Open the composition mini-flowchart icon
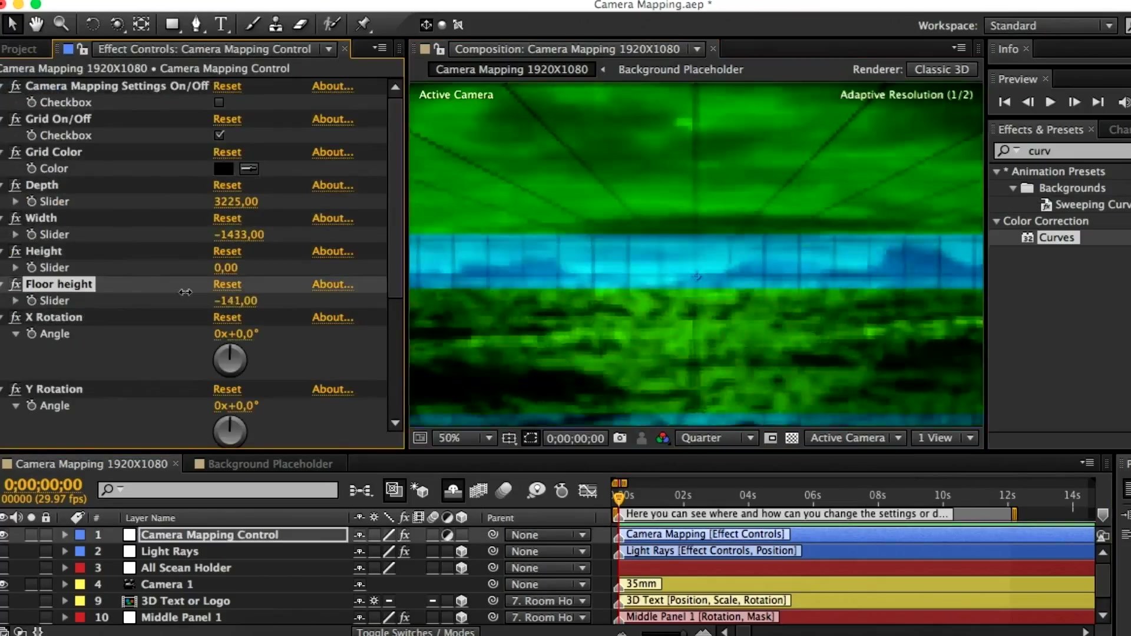The image size is (1131, 636). coord(361,489)
